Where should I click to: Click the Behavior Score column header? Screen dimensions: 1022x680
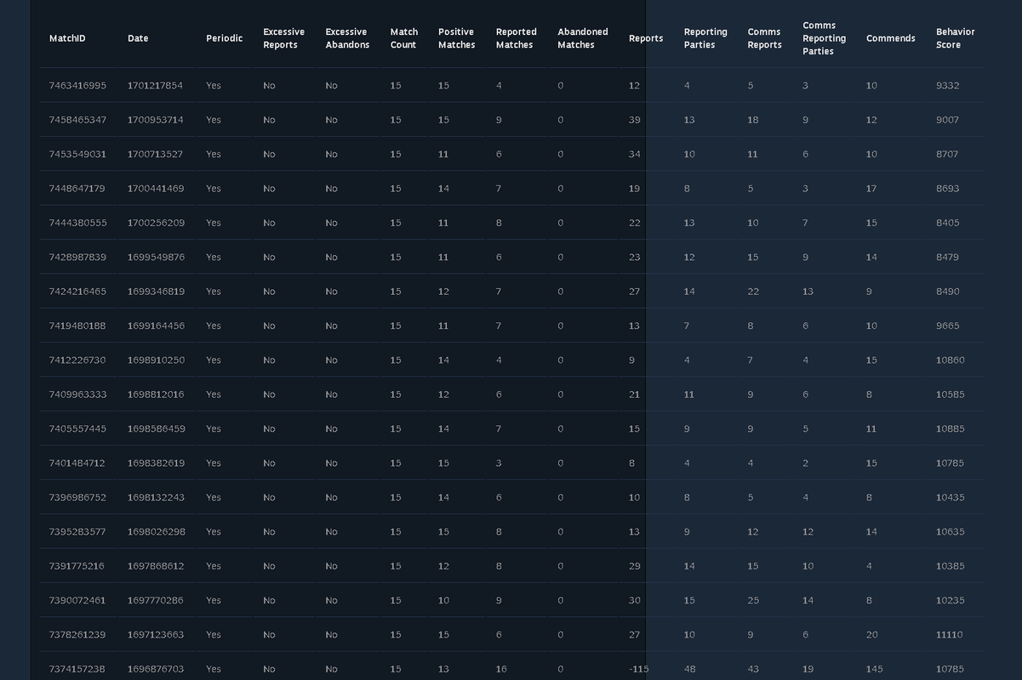[955, 38]
